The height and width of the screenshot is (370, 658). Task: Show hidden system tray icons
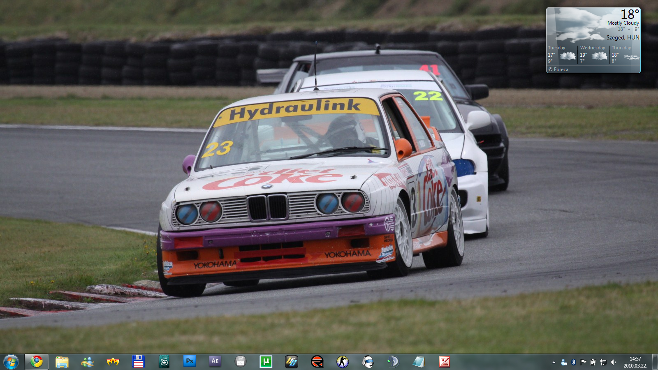[554, 362]
